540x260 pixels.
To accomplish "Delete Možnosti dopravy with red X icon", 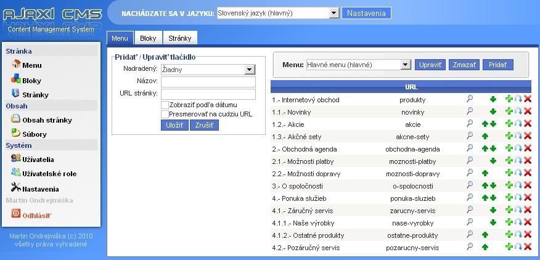I will point(528,173).
